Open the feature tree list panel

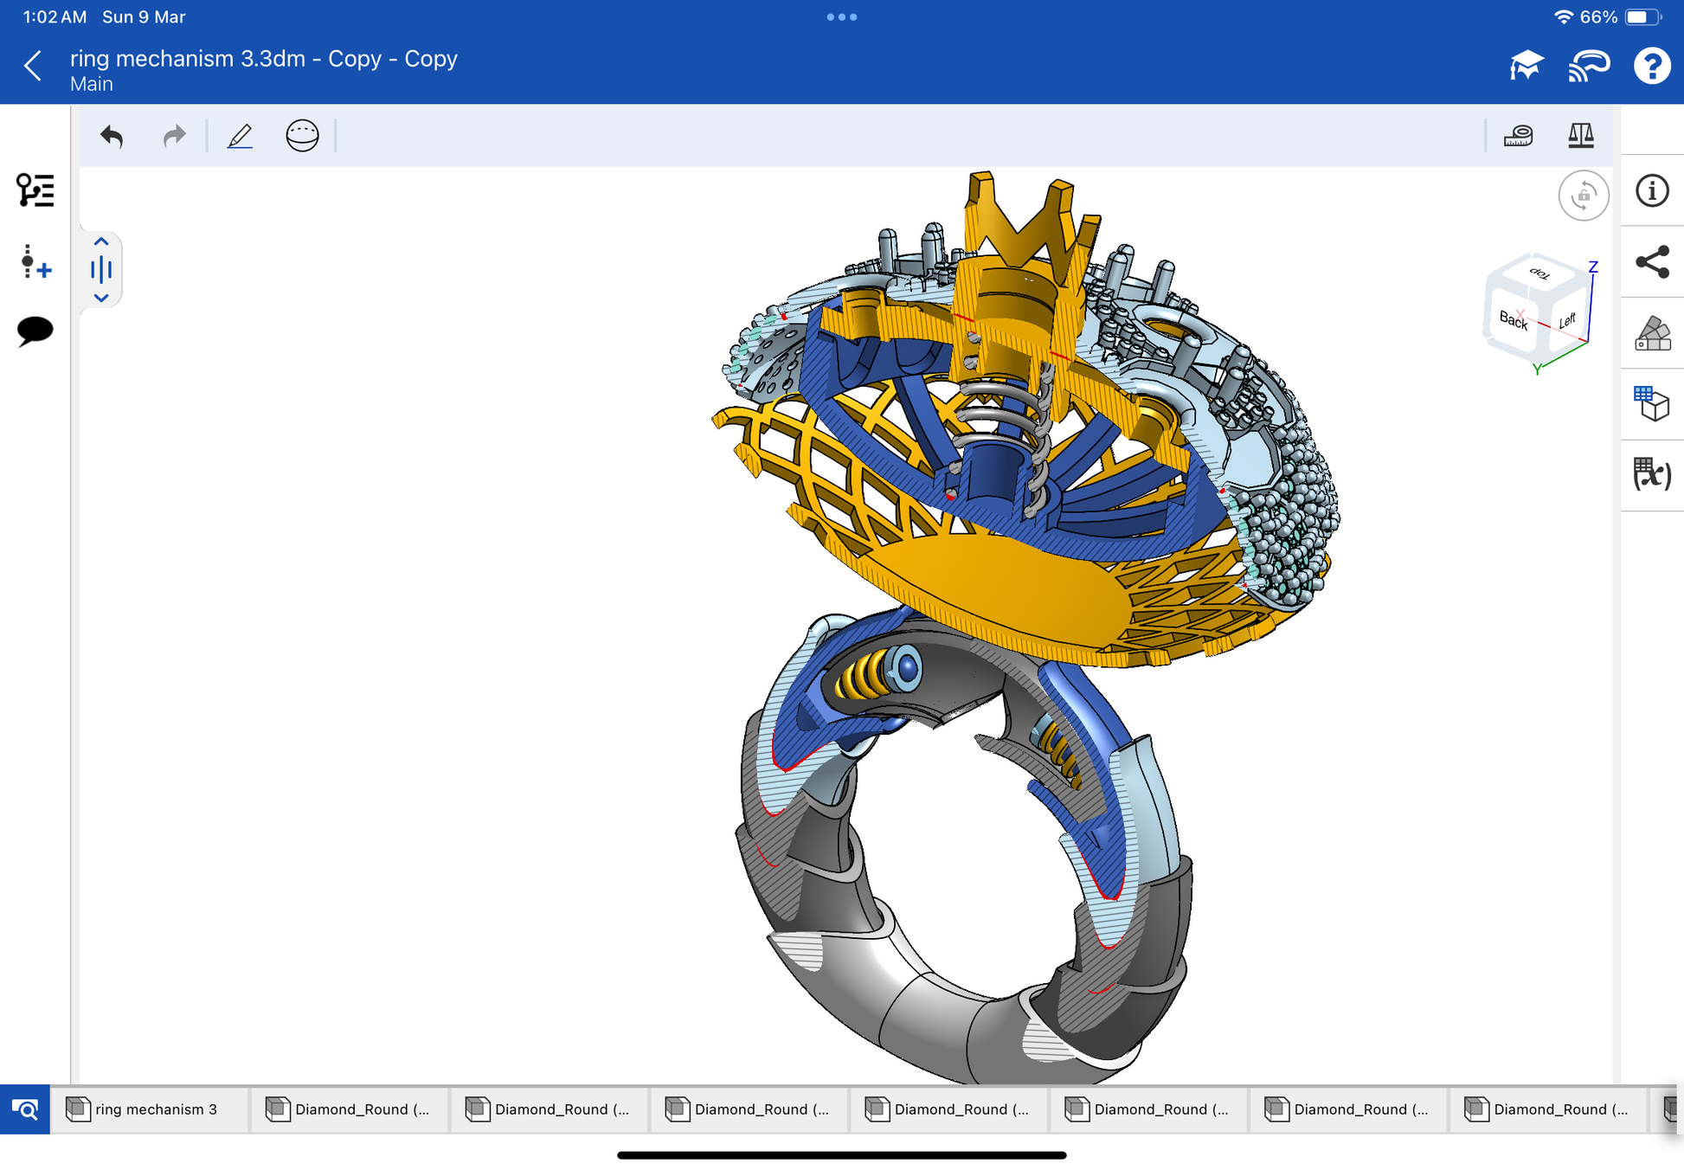coord(35,190)
